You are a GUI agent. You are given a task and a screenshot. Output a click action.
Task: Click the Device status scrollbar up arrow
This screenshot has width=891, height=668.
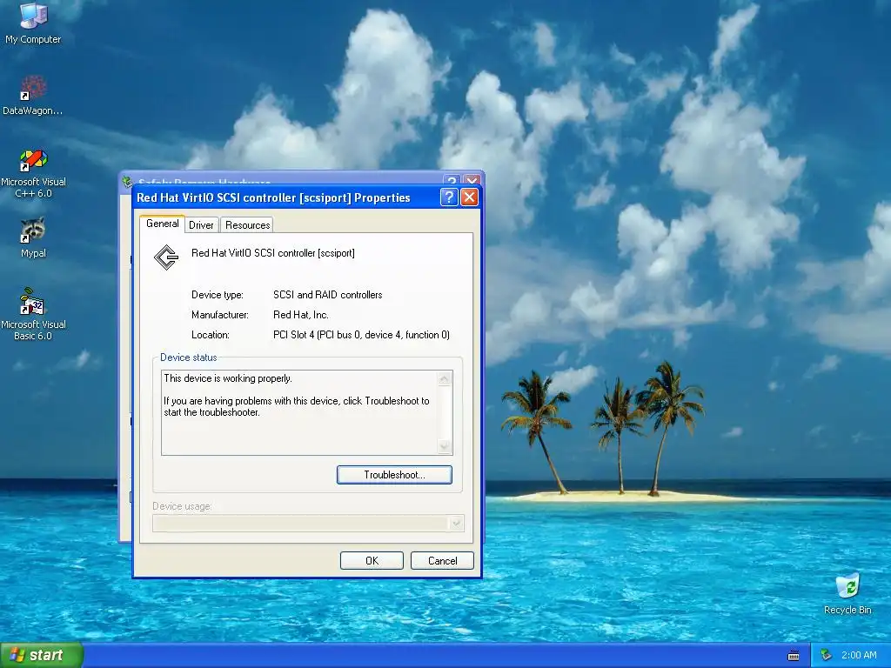point(445,378)
